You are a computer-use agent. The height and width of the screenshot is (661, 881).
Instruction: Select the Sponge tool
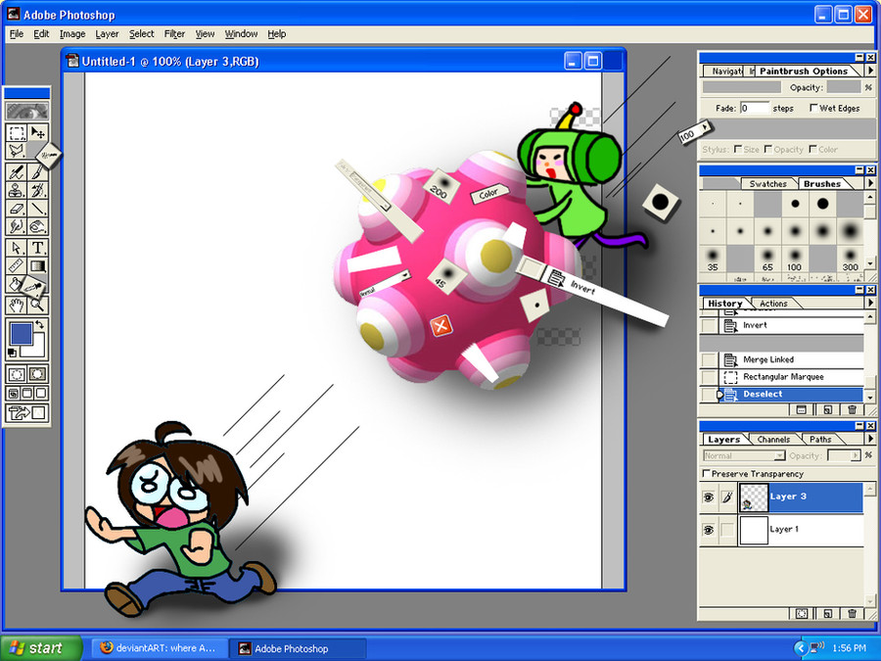click(37, 226)
